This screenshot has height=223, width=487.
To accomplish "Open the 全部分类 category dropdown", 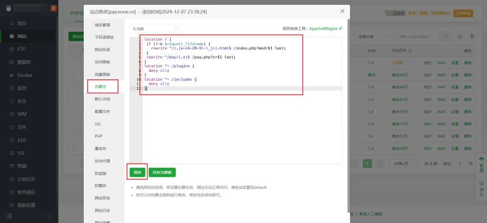I will (375, 36).
